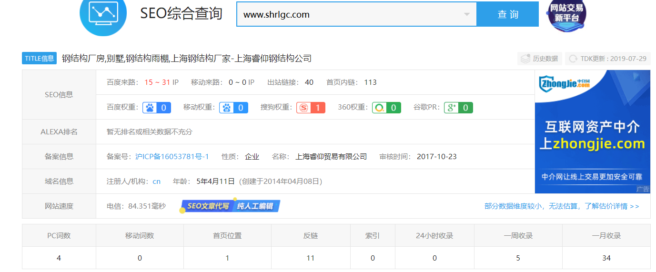Click 反链 value 11
The image size is (656, 272).
tap(311, 258)
